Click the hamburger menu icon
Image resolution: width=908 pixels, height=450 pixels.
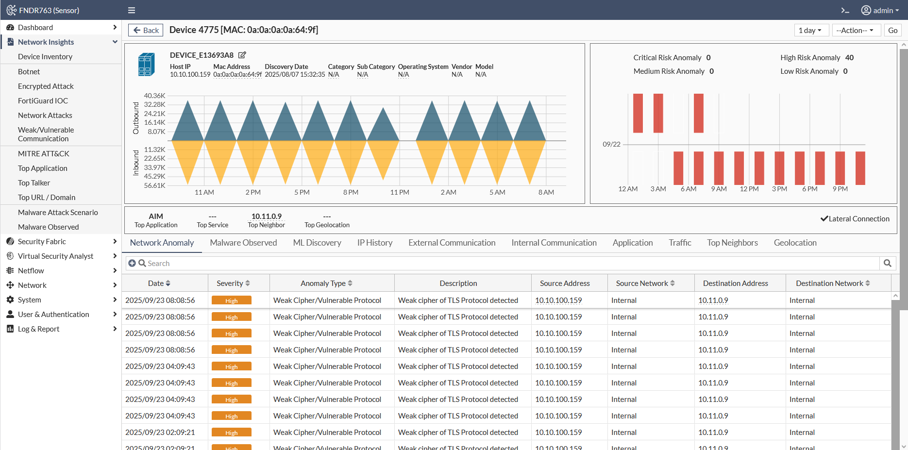132,10
